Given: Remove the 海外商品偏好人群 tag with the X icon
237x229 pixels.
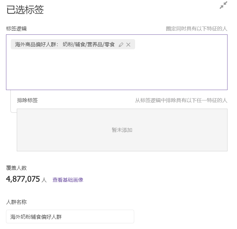Looking at the screenshot, I should 128,45.
